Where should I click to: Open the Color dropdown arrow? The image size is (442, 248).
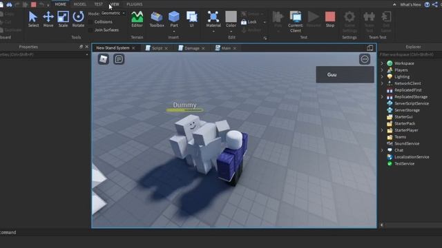(x=231, y=32)
